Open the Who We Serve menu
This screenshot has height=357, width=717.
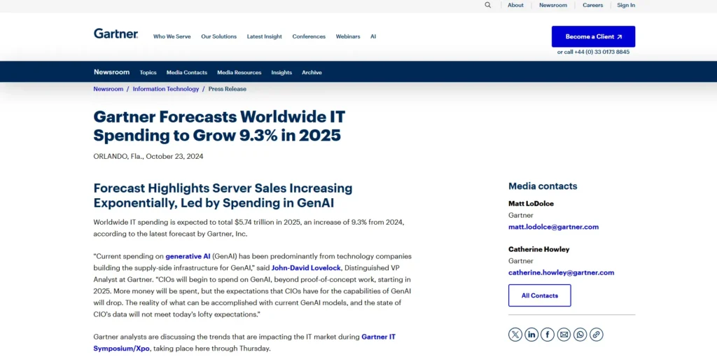coord(172,36)
